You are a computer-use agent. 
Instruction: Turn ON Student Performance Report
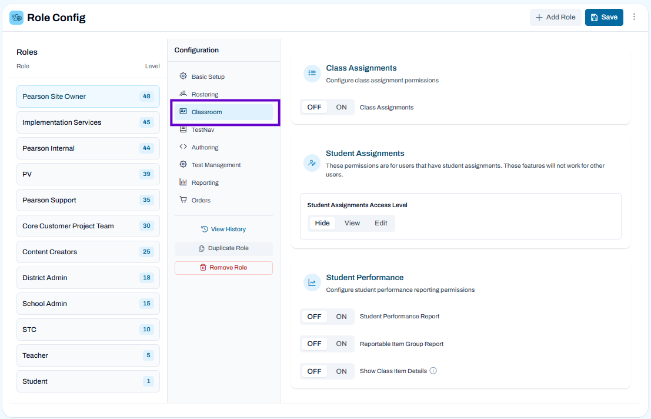point(341,317)
